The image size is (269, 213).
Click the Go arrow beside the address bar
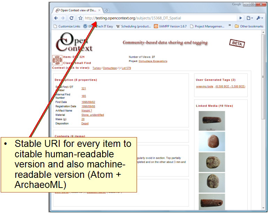click(240, 18)
